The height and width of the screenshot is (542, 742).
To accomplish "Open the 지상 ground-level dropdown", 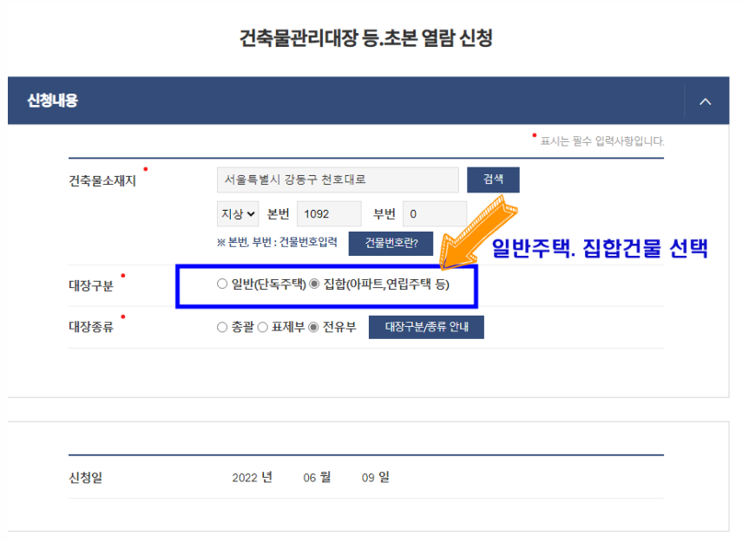I will point(237,213).
